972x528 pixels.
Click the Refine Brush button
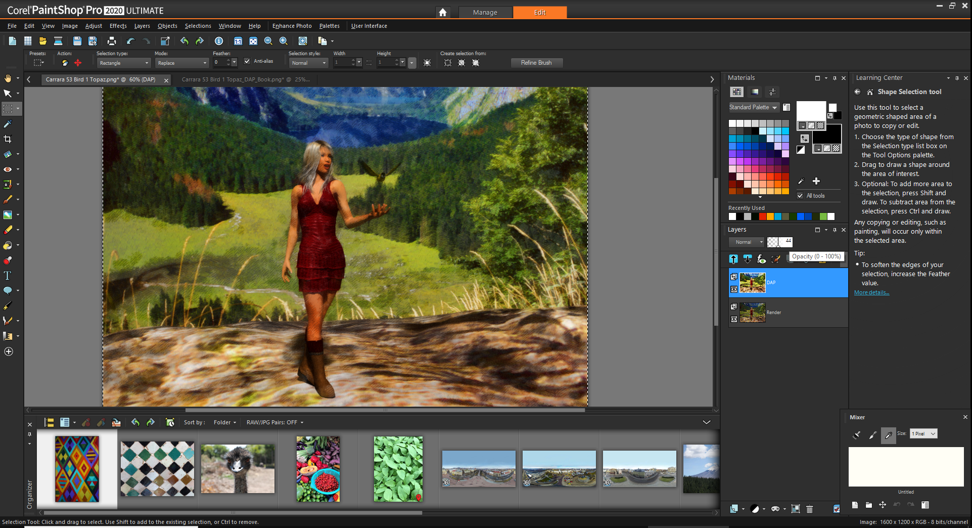click(x=536, y=63)
